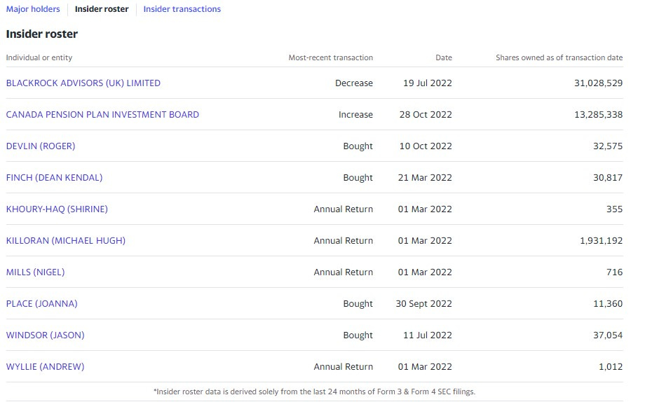The height and width of the screenshot is (402, 645).
Task: Click the Insider roster section heading
Action: (42, 34)
